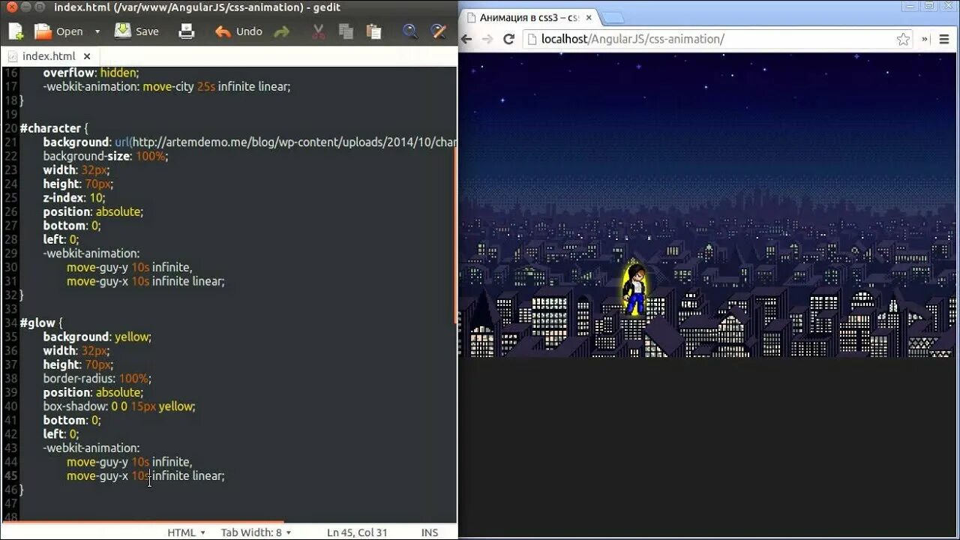Click the 'position: absolute;' line under #character
The image size is (960, 540).
click(93, 211)
